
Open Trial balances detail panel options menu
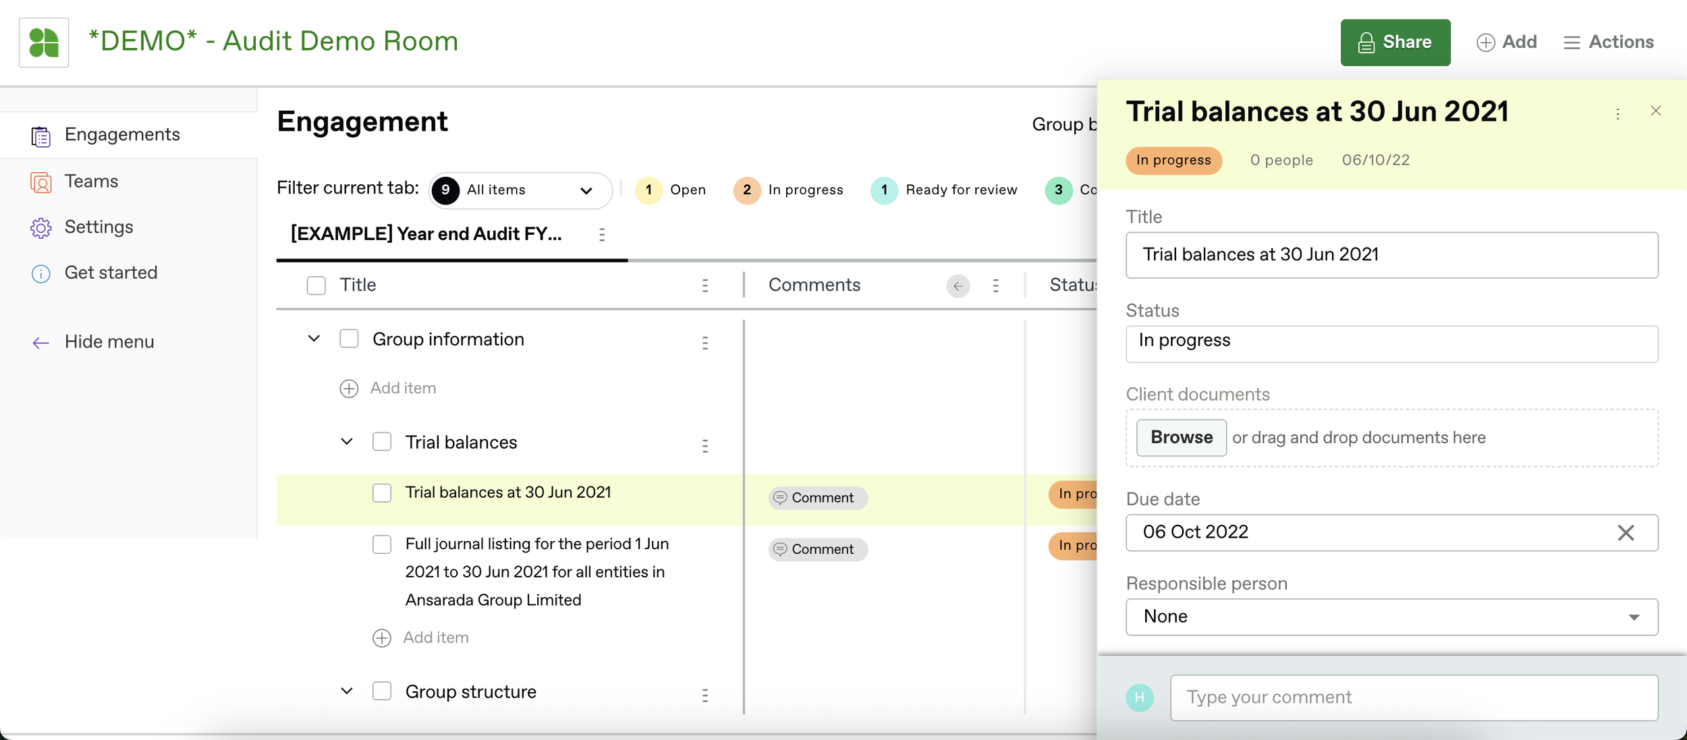click(1617, 114)
